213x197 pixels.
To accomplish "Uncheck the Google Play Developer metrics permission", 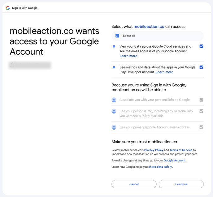I will tap(201, 67).
